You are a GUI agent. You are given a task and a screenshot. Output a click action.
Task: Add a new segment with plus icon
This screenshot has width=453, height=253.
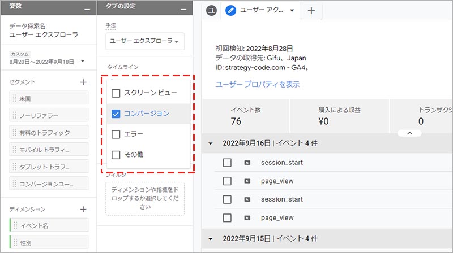[83, 82]
